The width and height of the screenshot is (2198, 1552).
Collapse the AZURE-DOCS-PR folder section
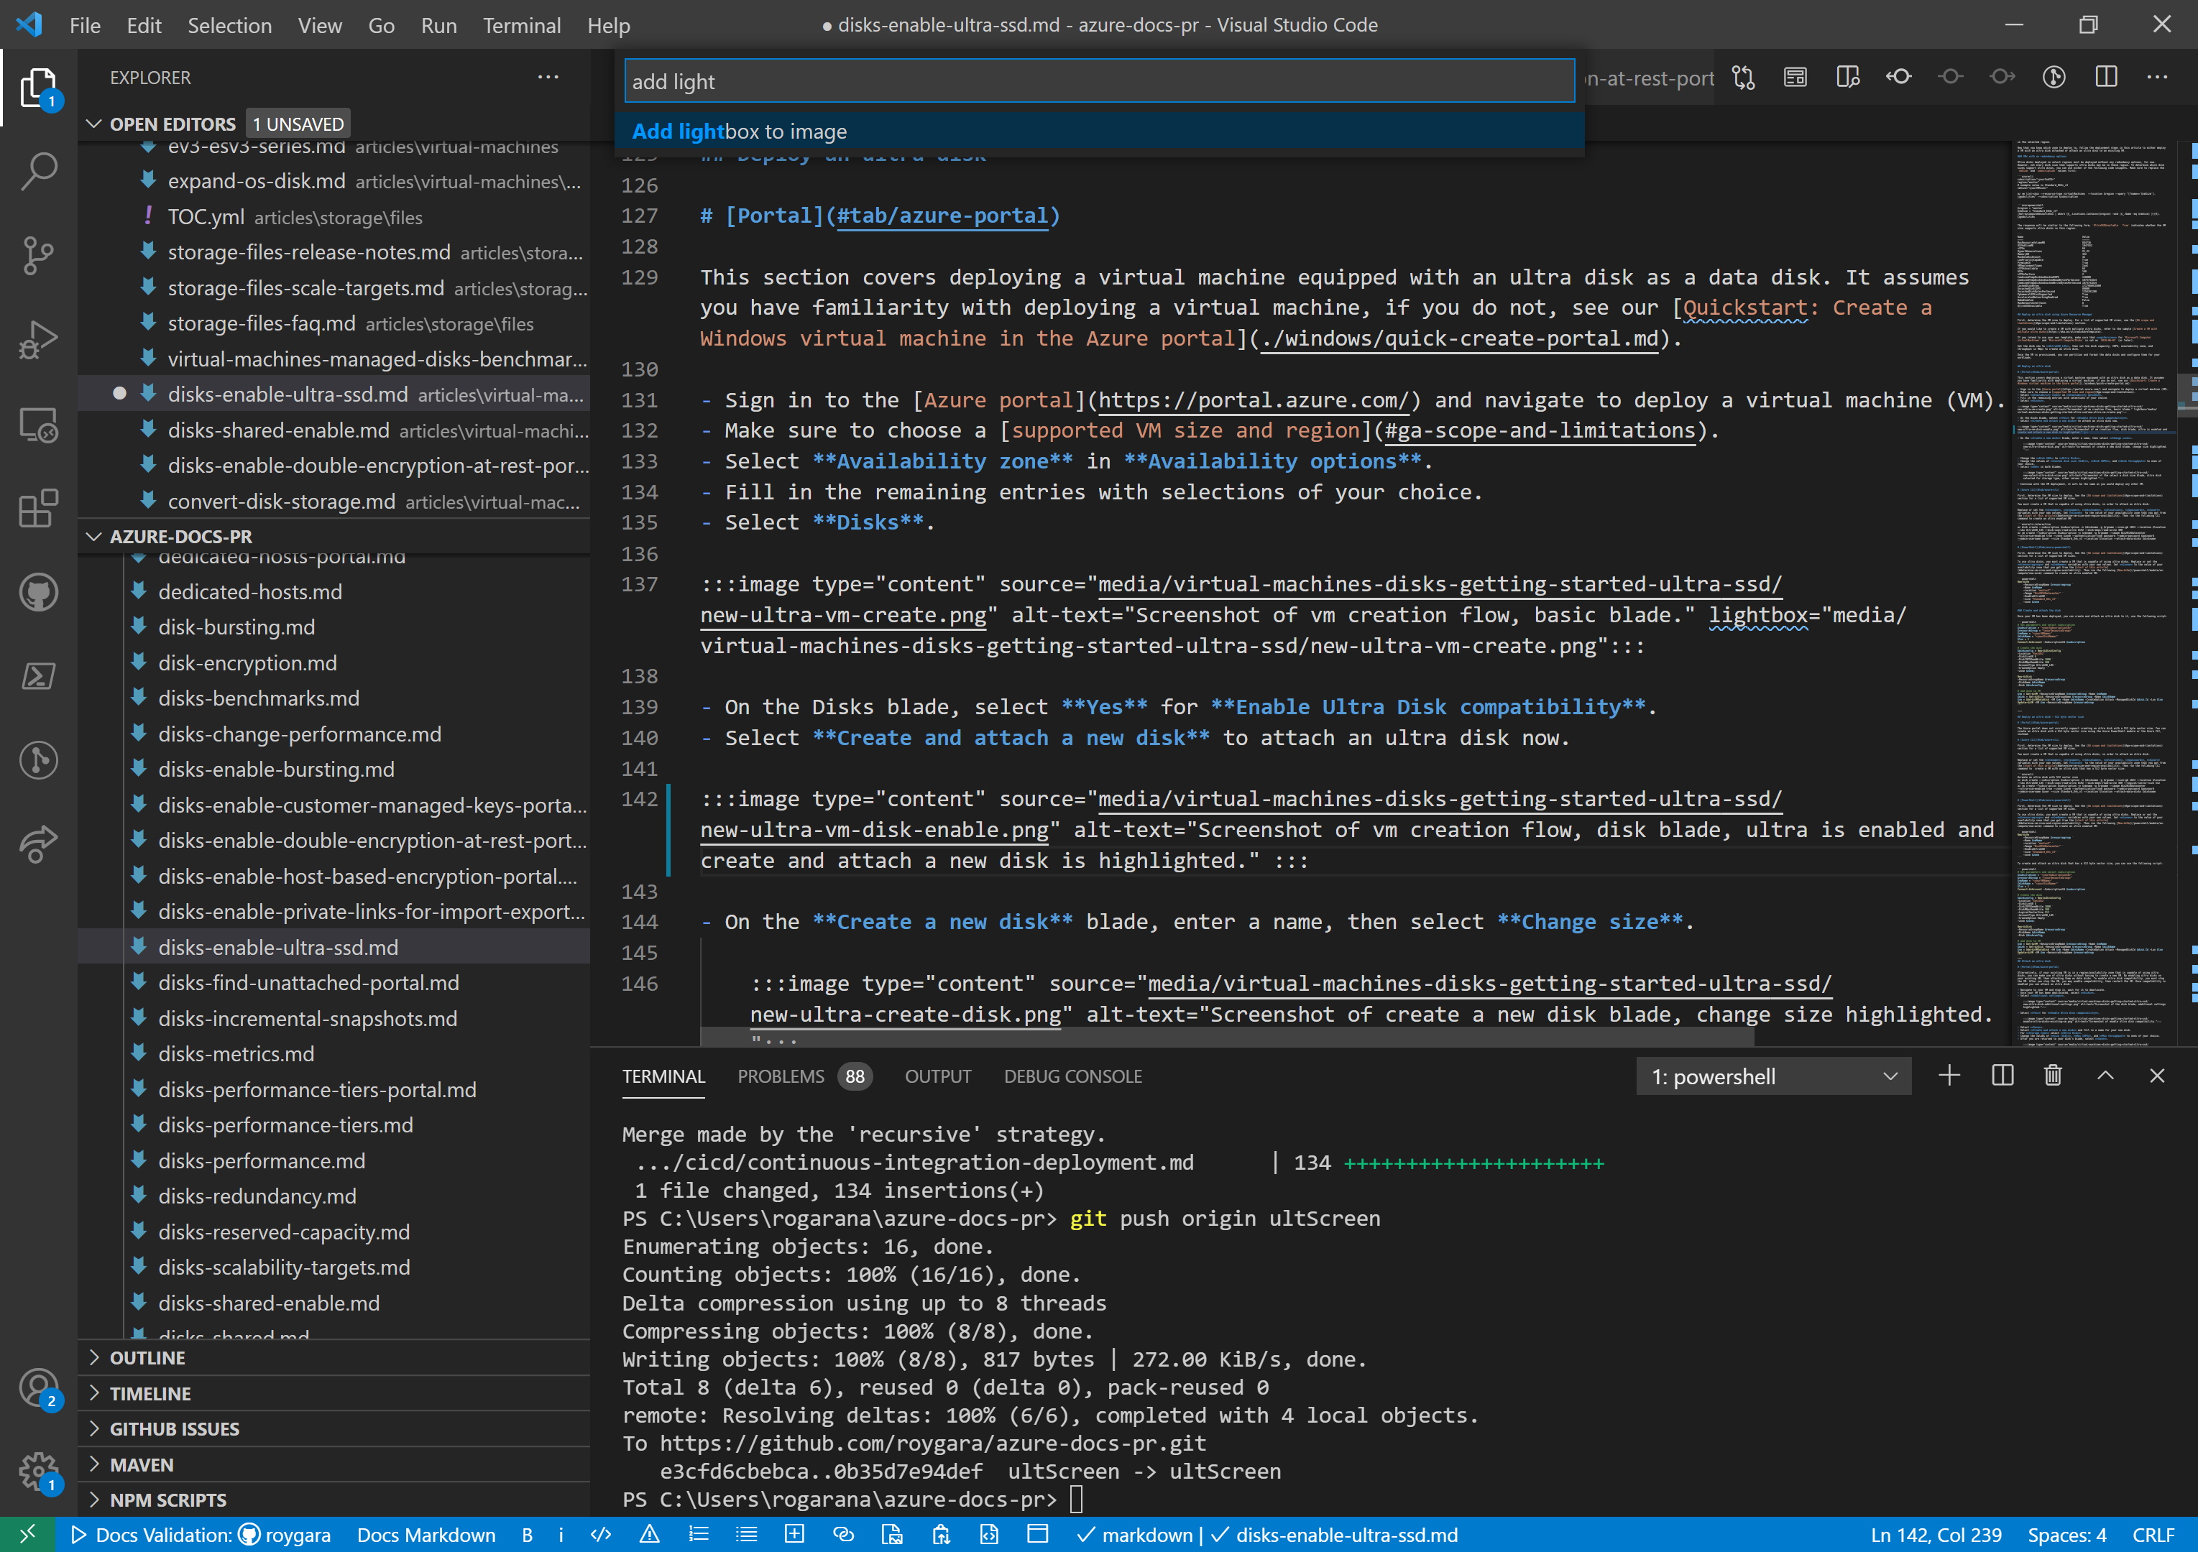[x=180, y=537]
